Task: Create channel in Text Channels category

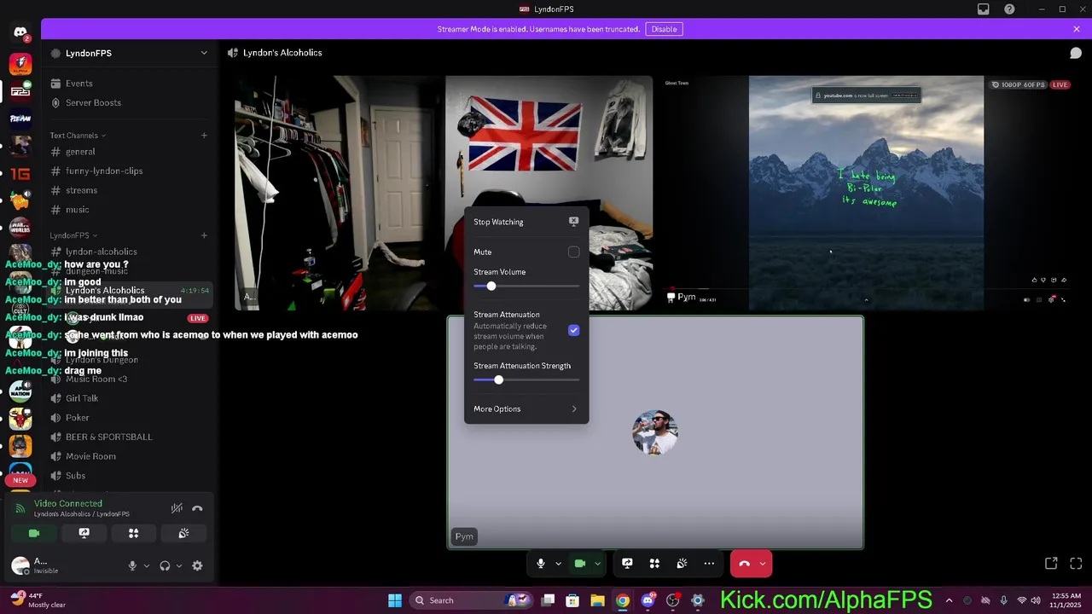Action: tap(204, 136)
